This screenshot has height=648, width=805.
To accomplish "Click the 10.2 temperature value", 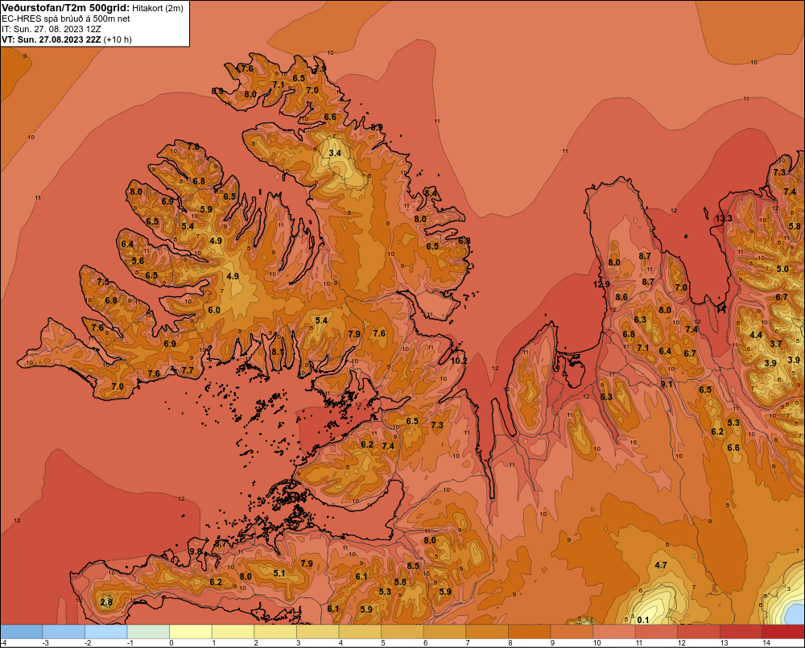I will click(459, 361).
